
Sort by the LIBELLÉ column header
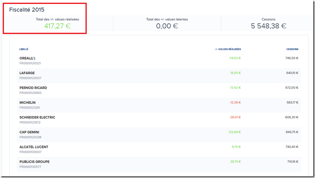(x=24, y=49)
